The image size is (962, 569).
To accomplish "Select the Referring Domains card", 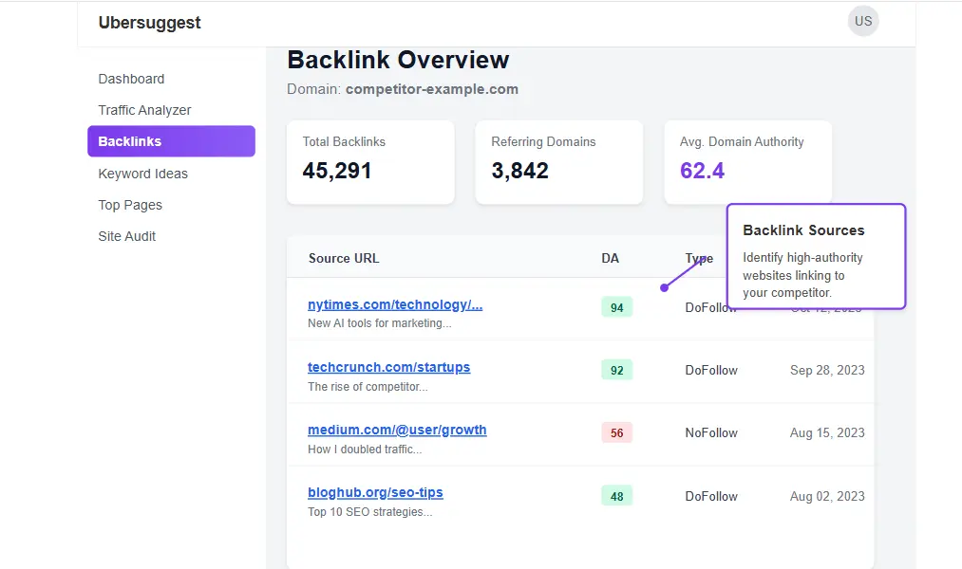I will [558, 162].
